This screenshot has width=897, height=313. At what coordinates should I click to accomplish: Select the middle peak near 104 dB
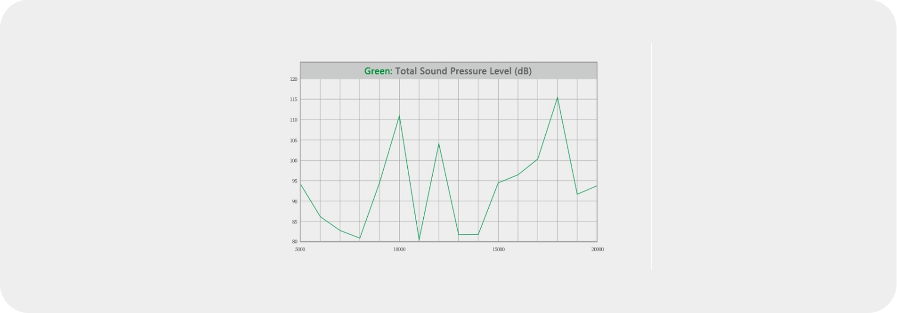[439, 143]
